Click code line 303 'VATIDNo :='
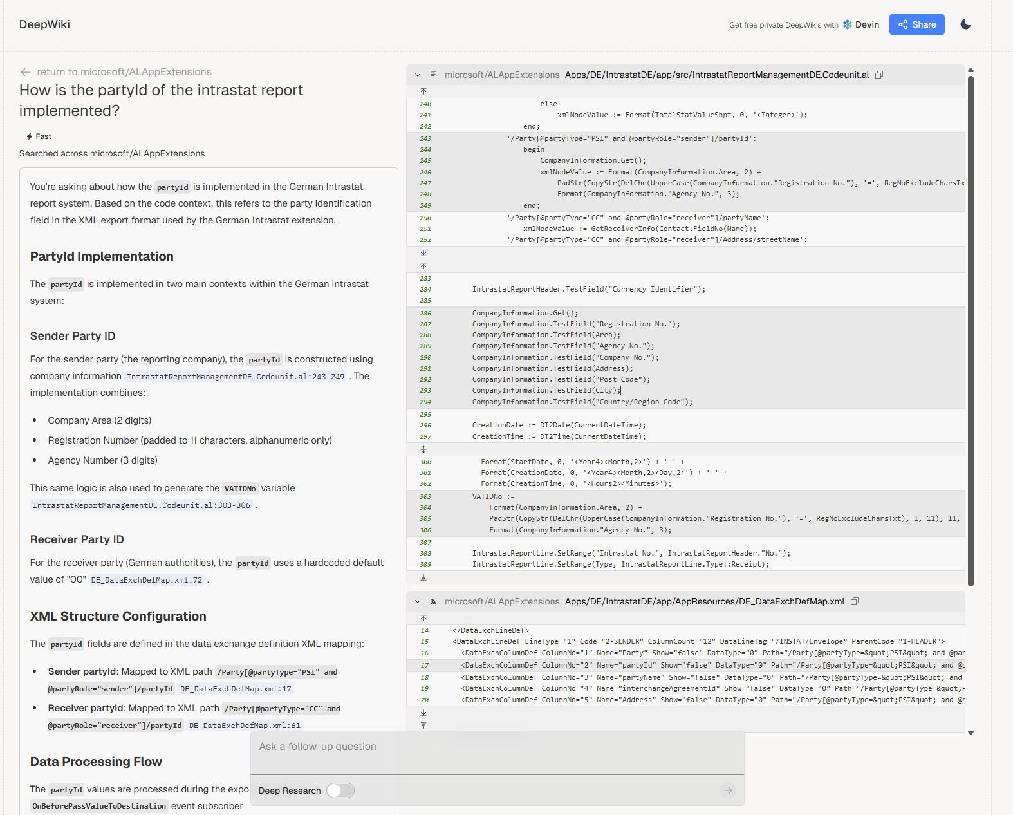1013x815 pixels. (494, 496)
